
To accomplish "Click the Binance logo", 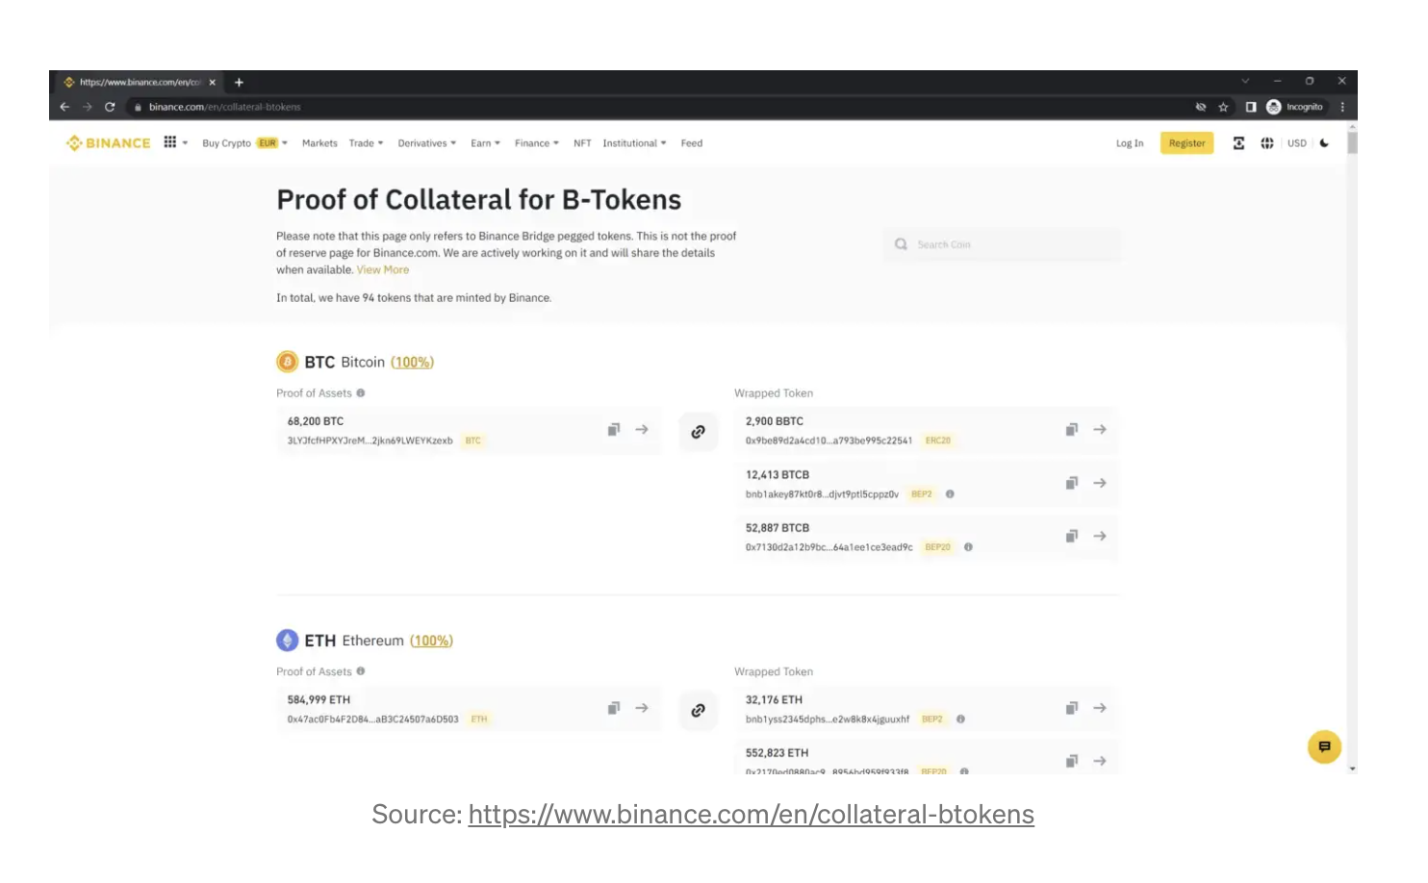I will tap(108, 143).
